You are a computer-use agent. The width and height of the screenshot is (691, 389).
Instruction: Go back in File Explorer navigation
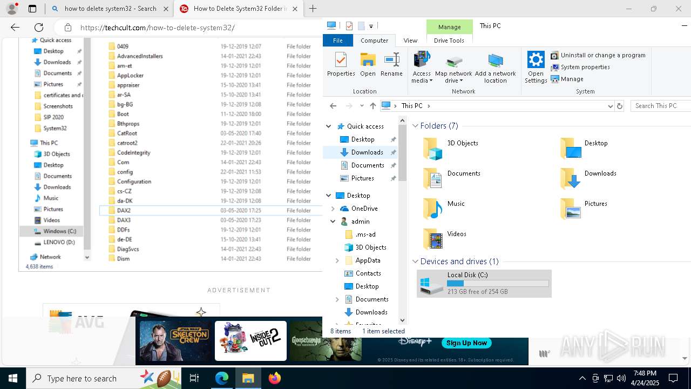(333, 106)
